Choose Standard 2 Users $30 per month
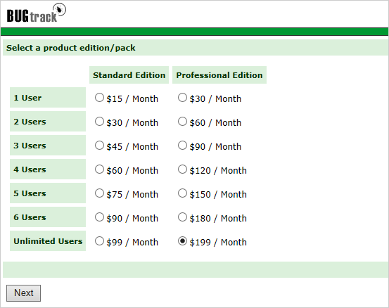 99,122
